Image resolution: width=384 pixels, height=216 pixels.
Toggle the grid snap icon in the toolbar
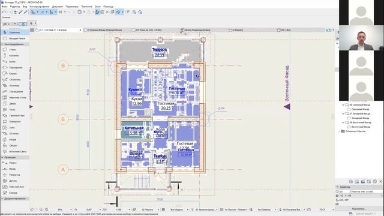click(61, 12)
